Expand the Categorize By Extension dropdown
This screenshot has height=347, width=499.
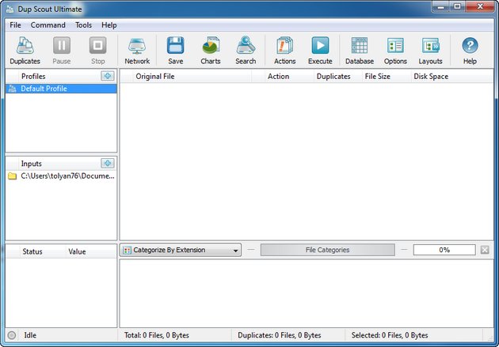coord(181,250)
